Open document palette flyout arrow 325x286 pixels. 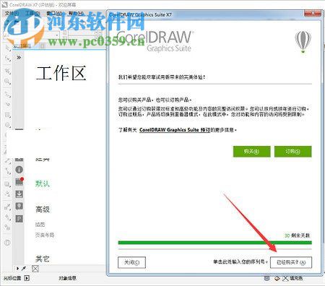coord(17,269)
